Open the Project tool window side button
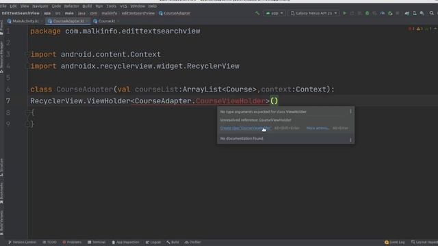Screen dimensions: 438x246 coord(1,27)
